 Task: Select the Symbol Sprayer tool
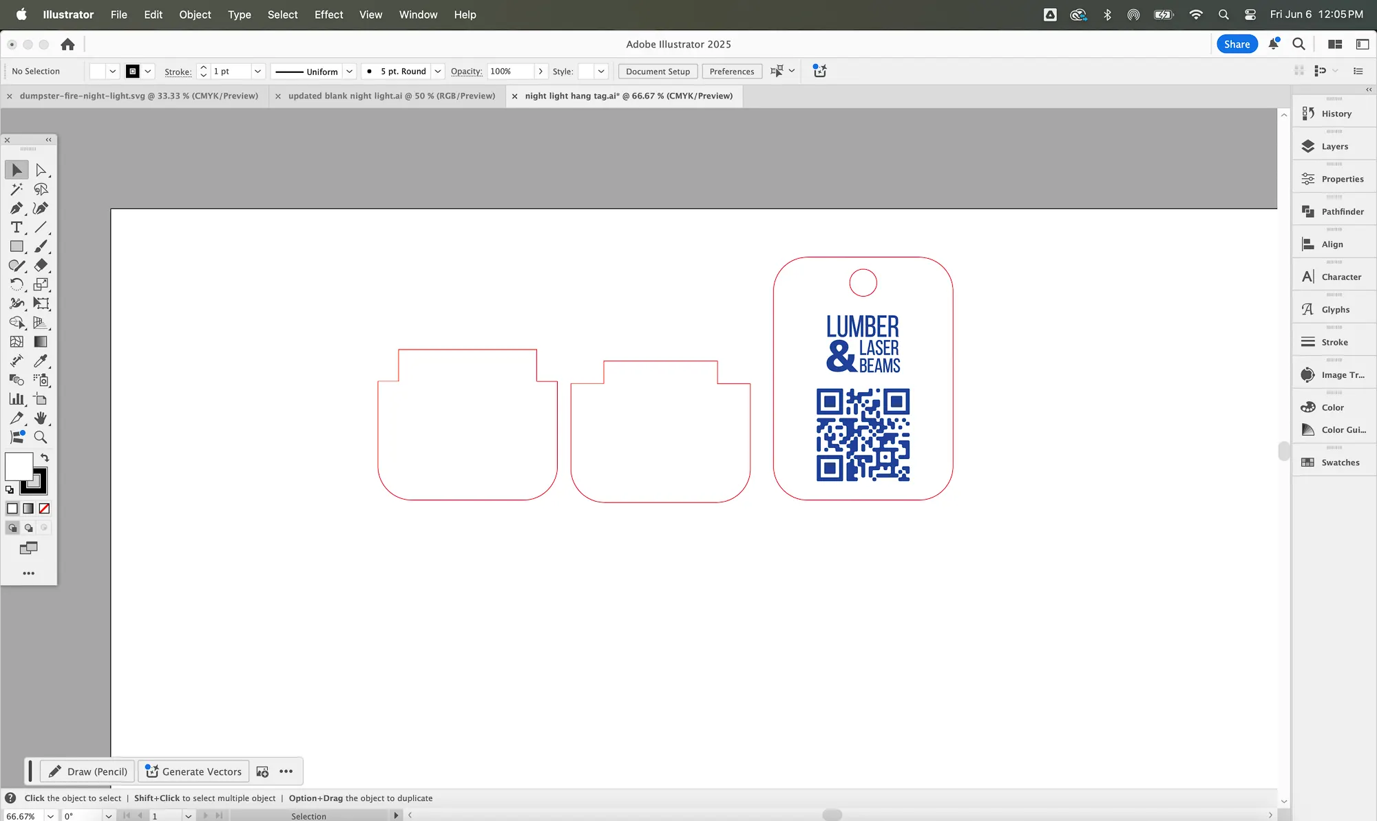pos(41,380)
